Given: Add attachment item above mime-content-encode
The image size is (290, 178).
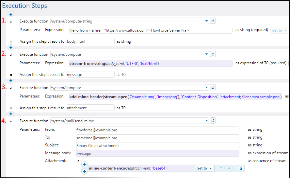Looking at the screenshot, I should [84, 164].
